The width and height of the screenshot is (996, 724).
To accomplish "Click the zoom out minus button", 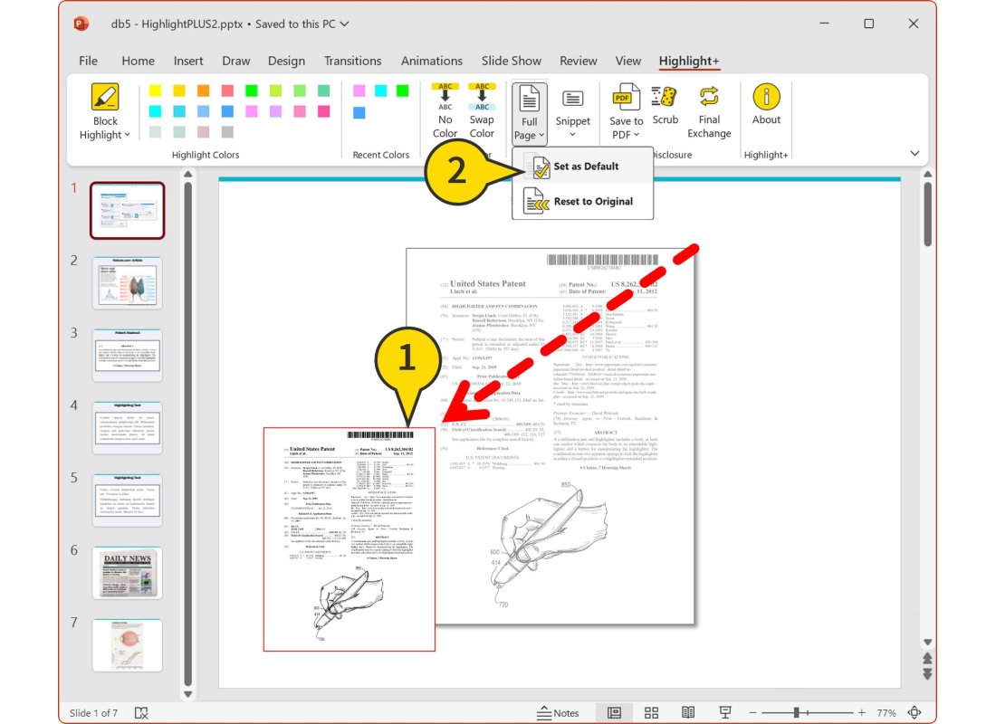I will point(752,712).
